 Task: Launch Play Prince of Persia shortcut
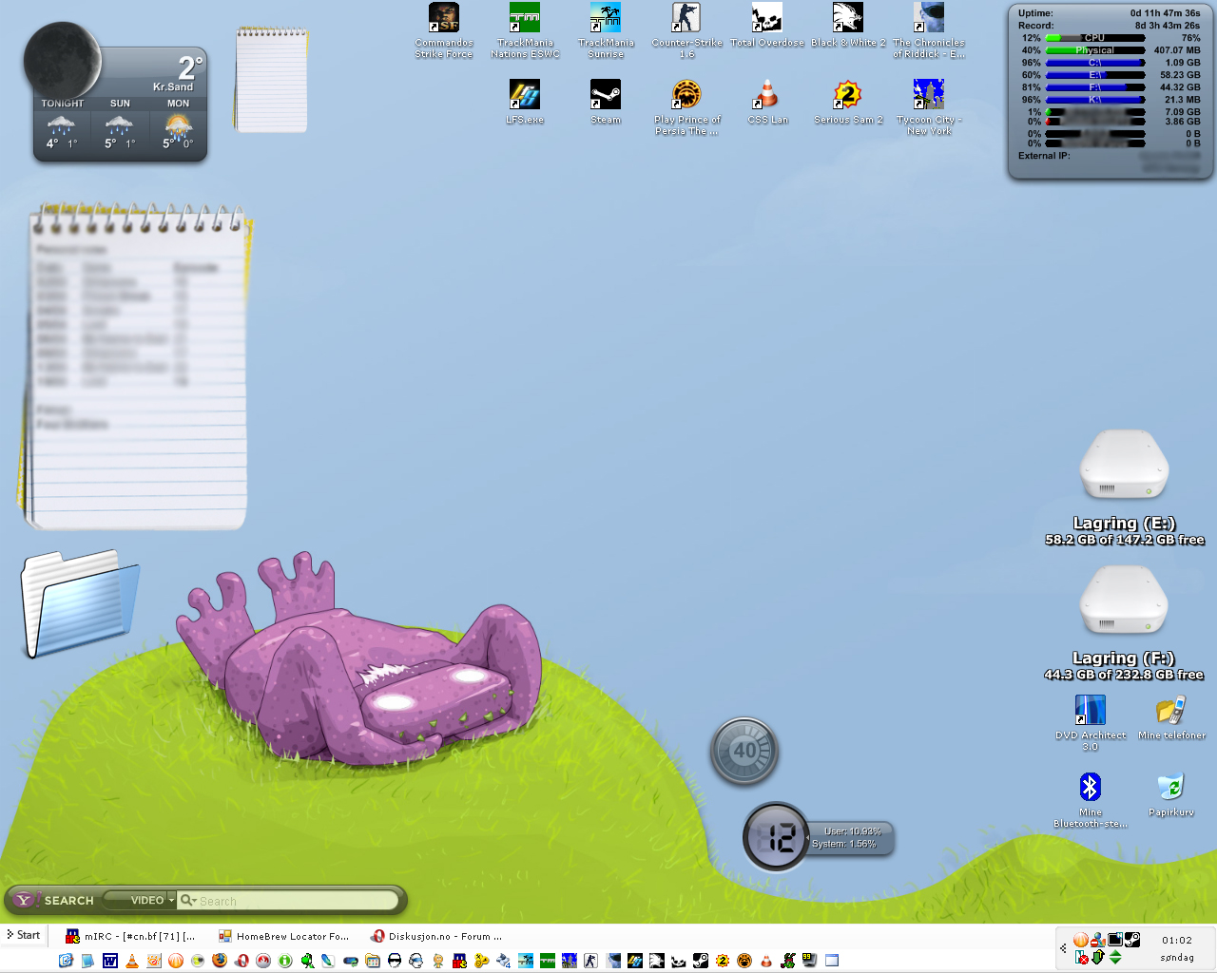(x=686, y=107)
